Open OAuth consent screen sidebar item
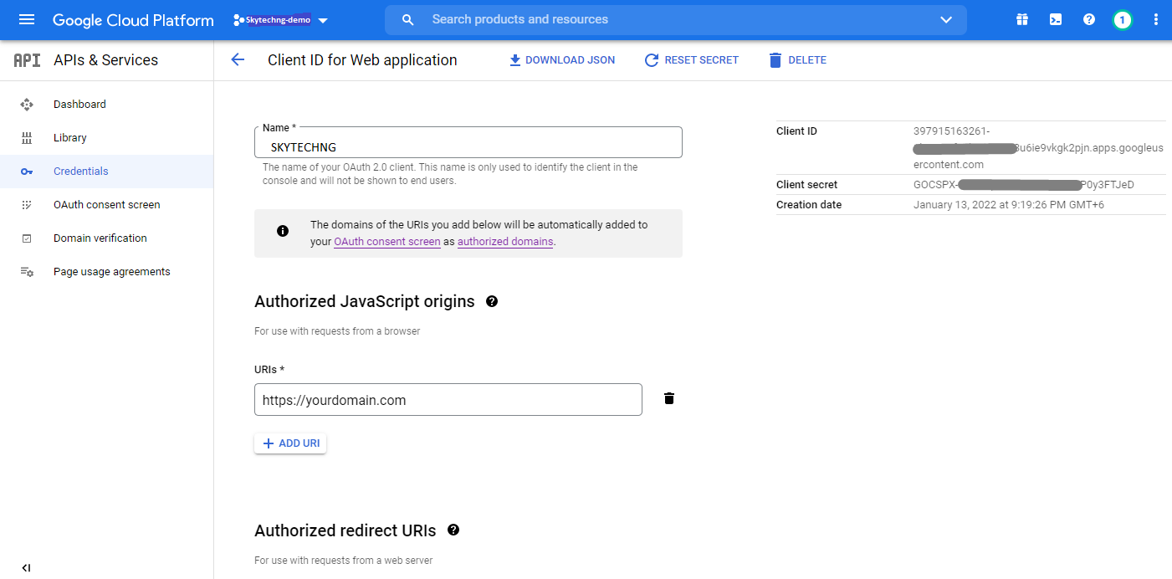 click(106, 205)
